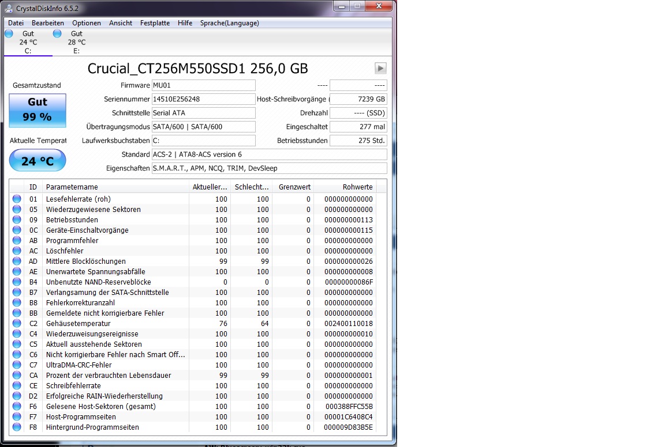Click Host-Schreibvorgänge value 7239 GB
The width and height of the screenshot is (665, 447).
[x=358, y=99]
